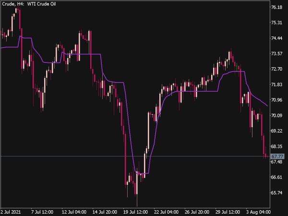The width and height of the screenshot is (288, 216).
Task: Click the '19 Jul 12:00' time label
Action: 135,212
